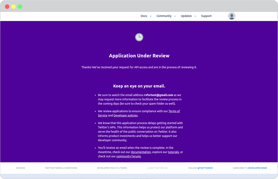This screenshot has width=278, height=179.
Task: Open Twitter Terms & Conditions footer link
Action: coord(61,168)
